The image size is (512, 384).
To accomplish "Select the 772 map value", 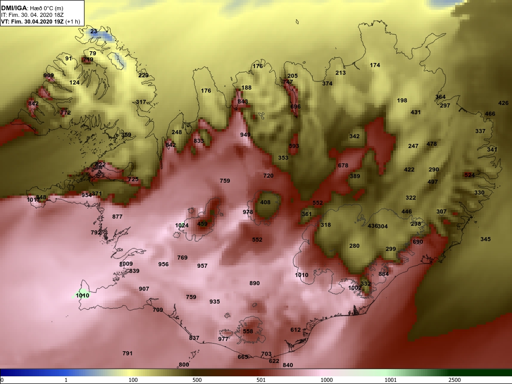I will (x=66, y=113).
